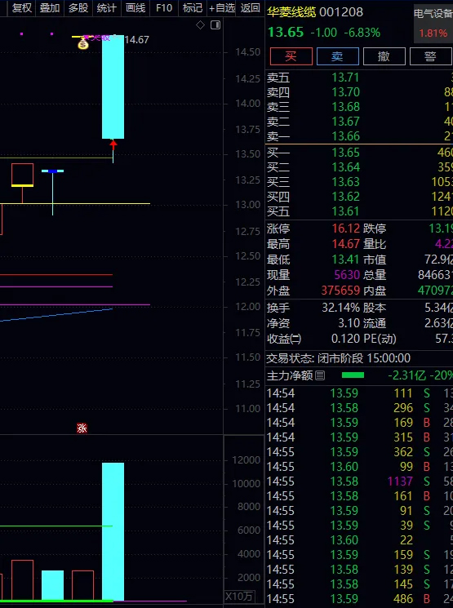Click the 撤 cancel order button
453x608 pixels.
click(384, 56)
